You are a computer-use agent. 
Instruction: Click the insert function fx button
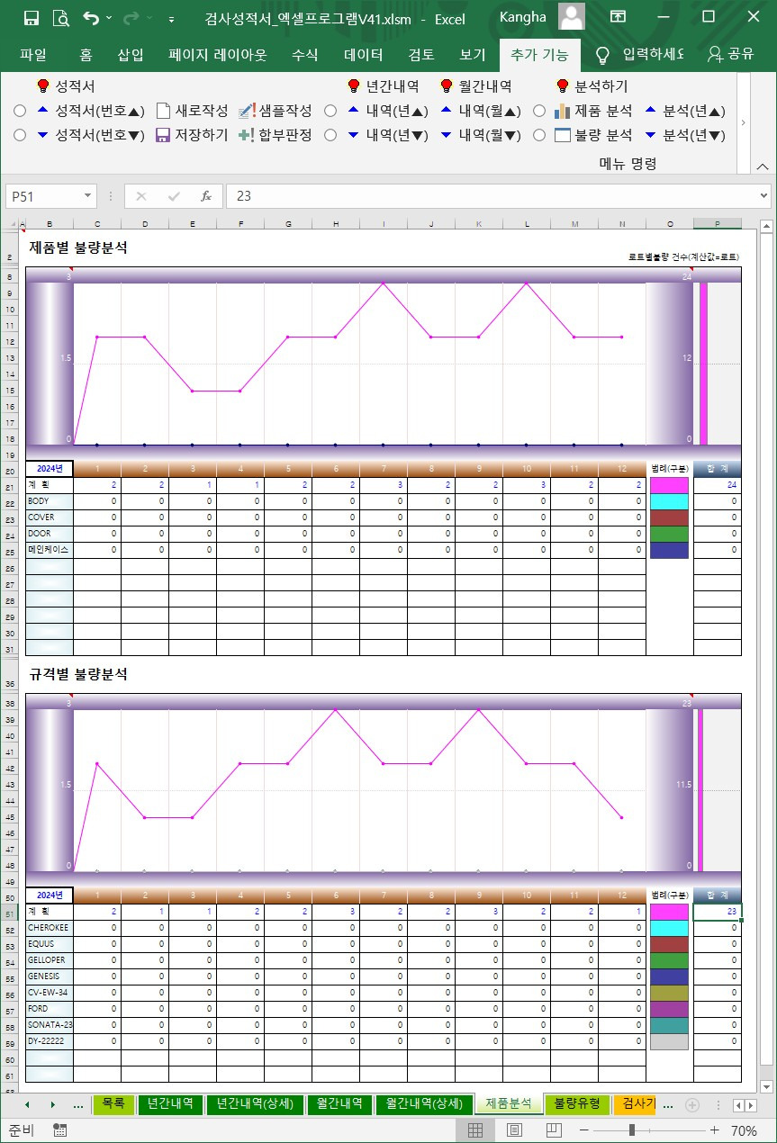205,196
